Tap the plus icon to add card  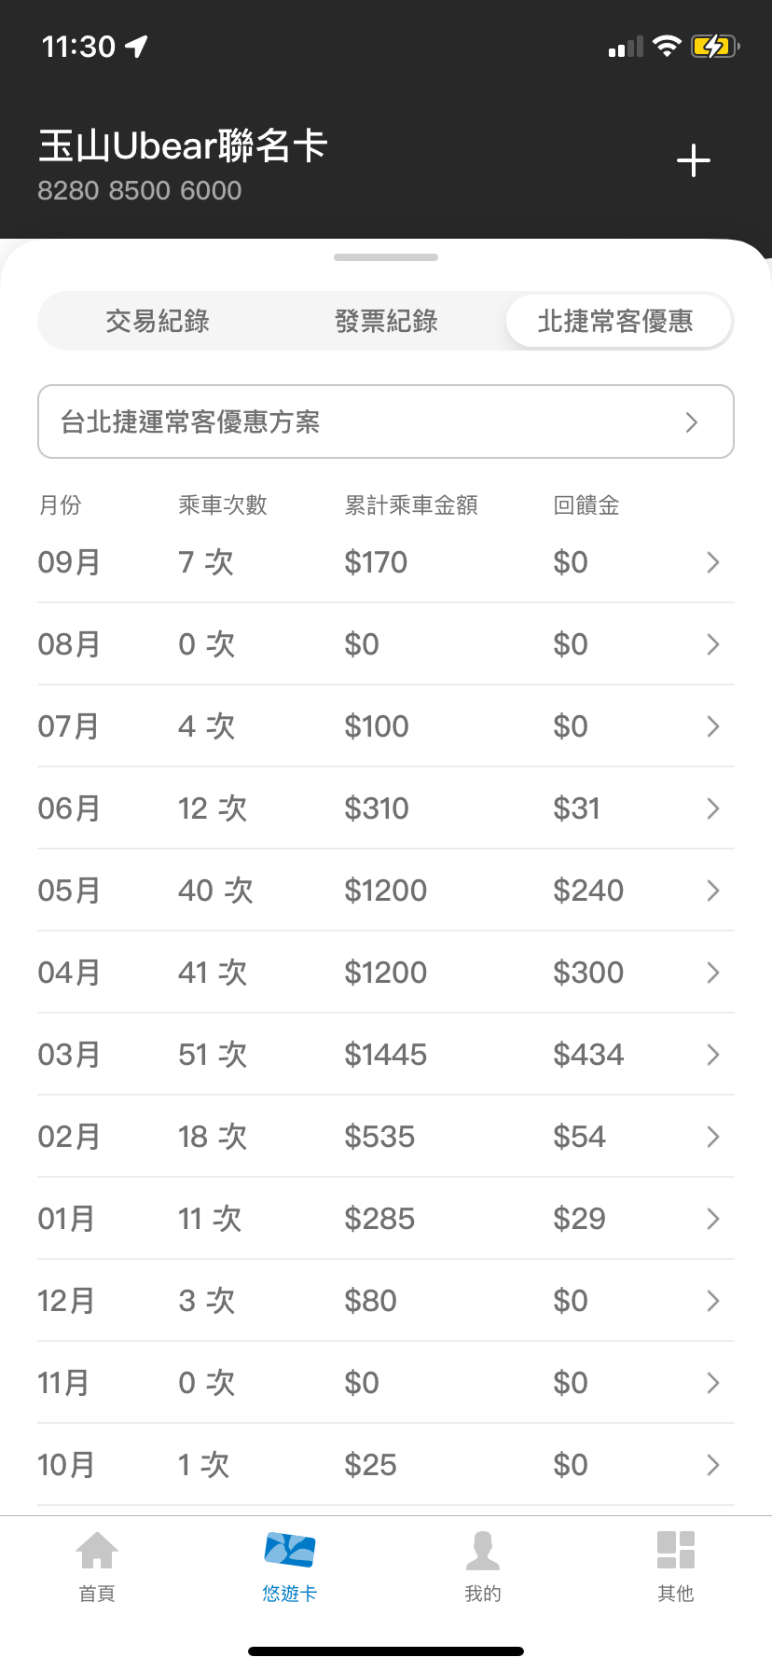pos(694,161)
